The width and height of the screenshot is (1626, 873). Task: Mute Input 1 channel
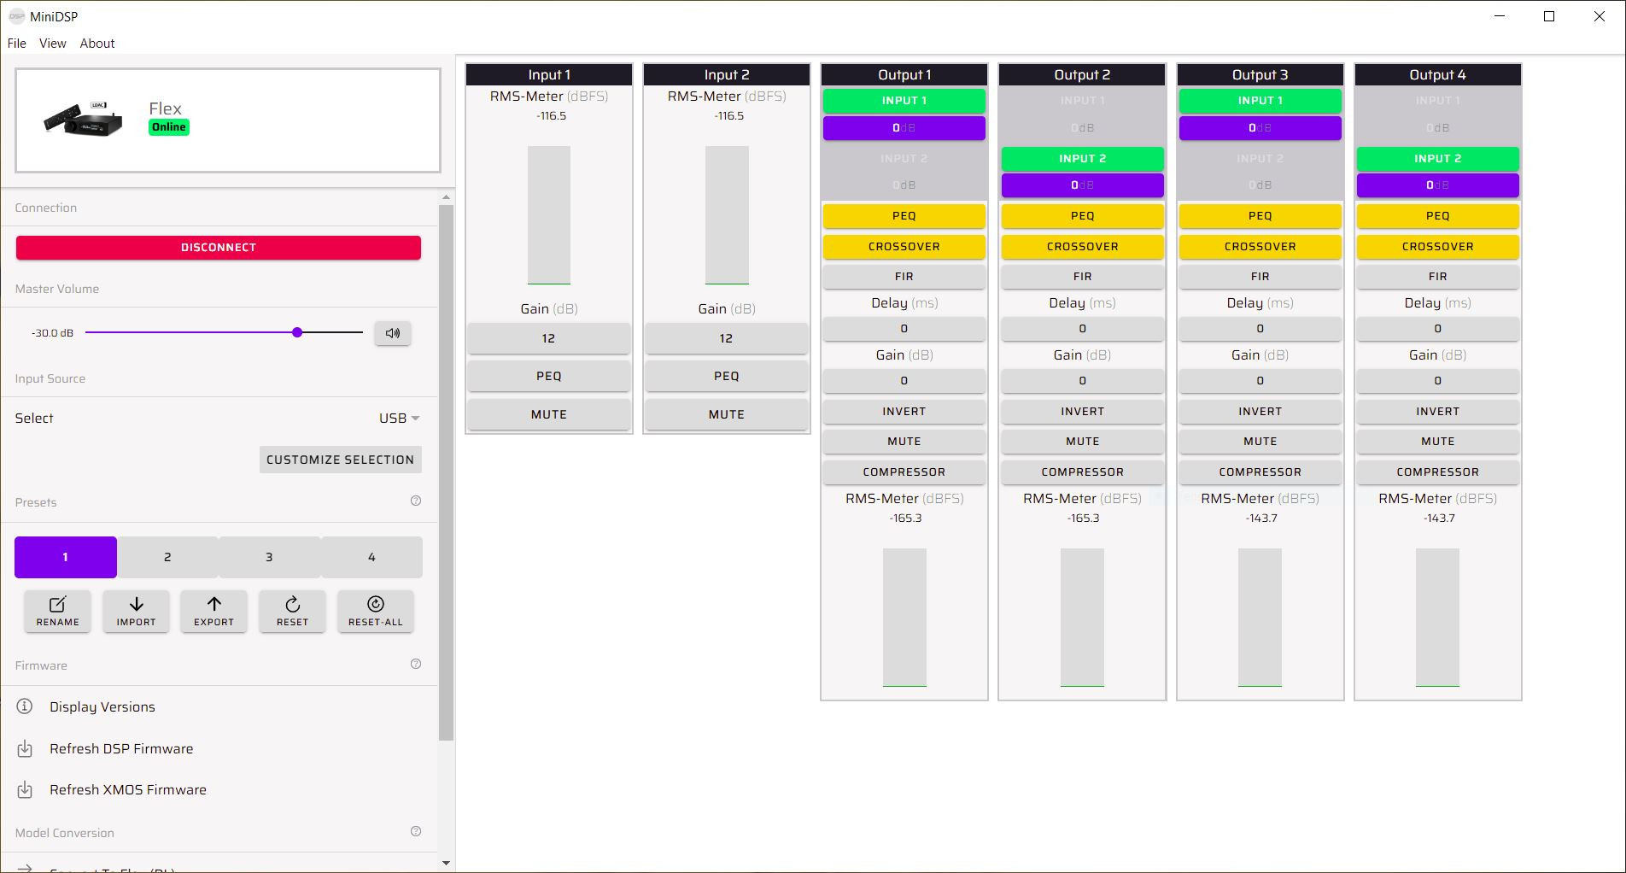[x=549, y=414]
